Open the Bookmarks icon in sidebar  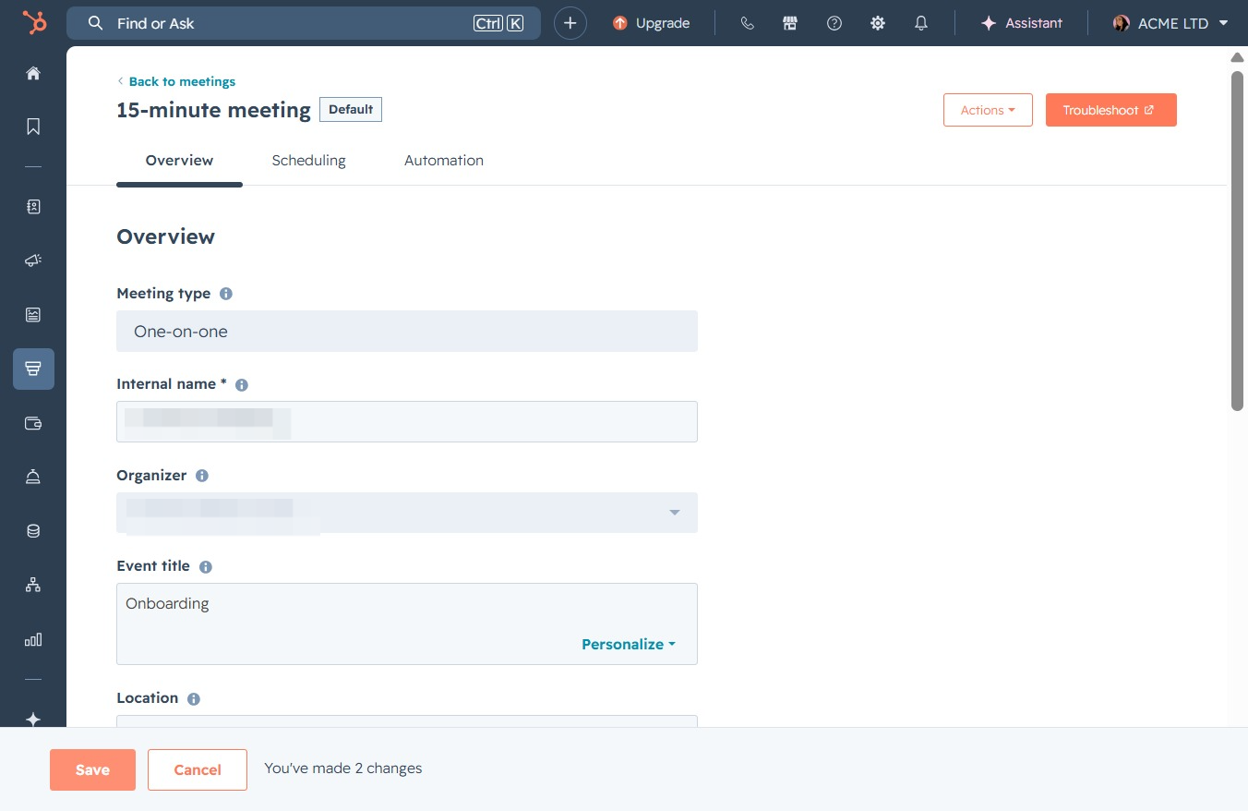[x=33, y=127]
